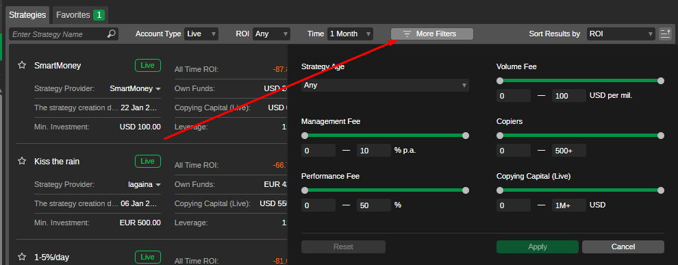Click Copiers maximum value field 500+

(x=569, y=151)
